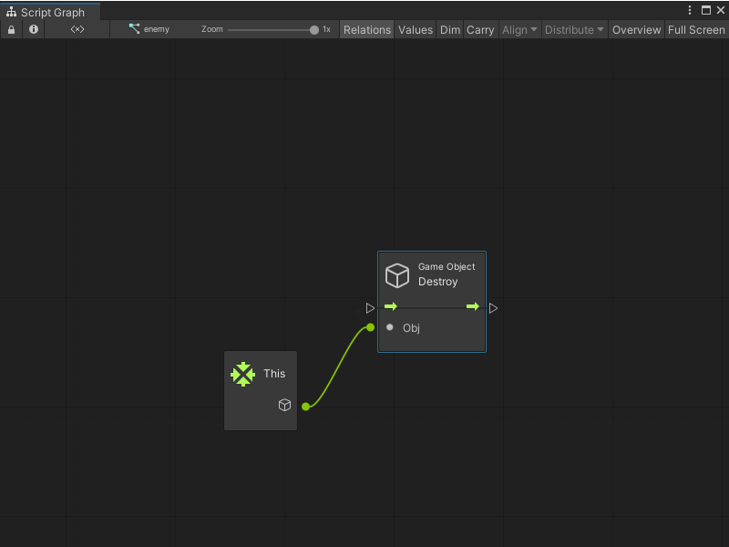Click the code brackets icon in the toolbar
The image size is (729, 547).
(77, 29)
